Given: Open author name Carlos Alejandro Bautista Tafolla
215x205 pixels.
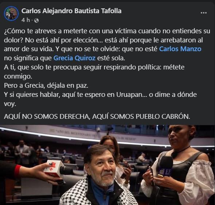Looking at the screenshot, I should (x=71, y=11).
